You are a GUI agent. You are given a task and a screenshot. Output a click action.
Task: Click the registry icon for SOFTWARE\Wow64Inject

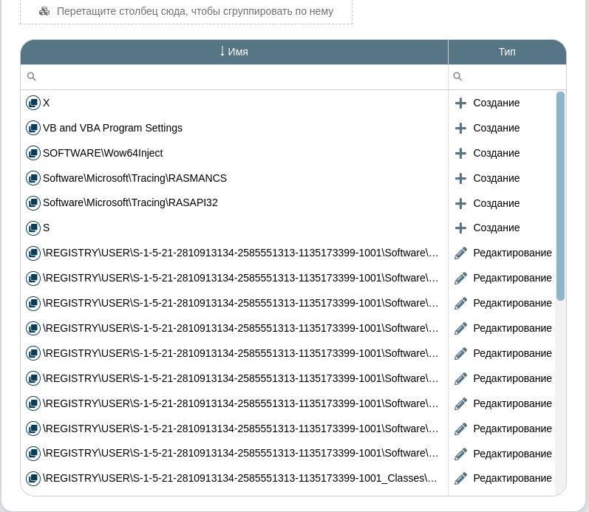pyautogui.click(x=33, y=153)
